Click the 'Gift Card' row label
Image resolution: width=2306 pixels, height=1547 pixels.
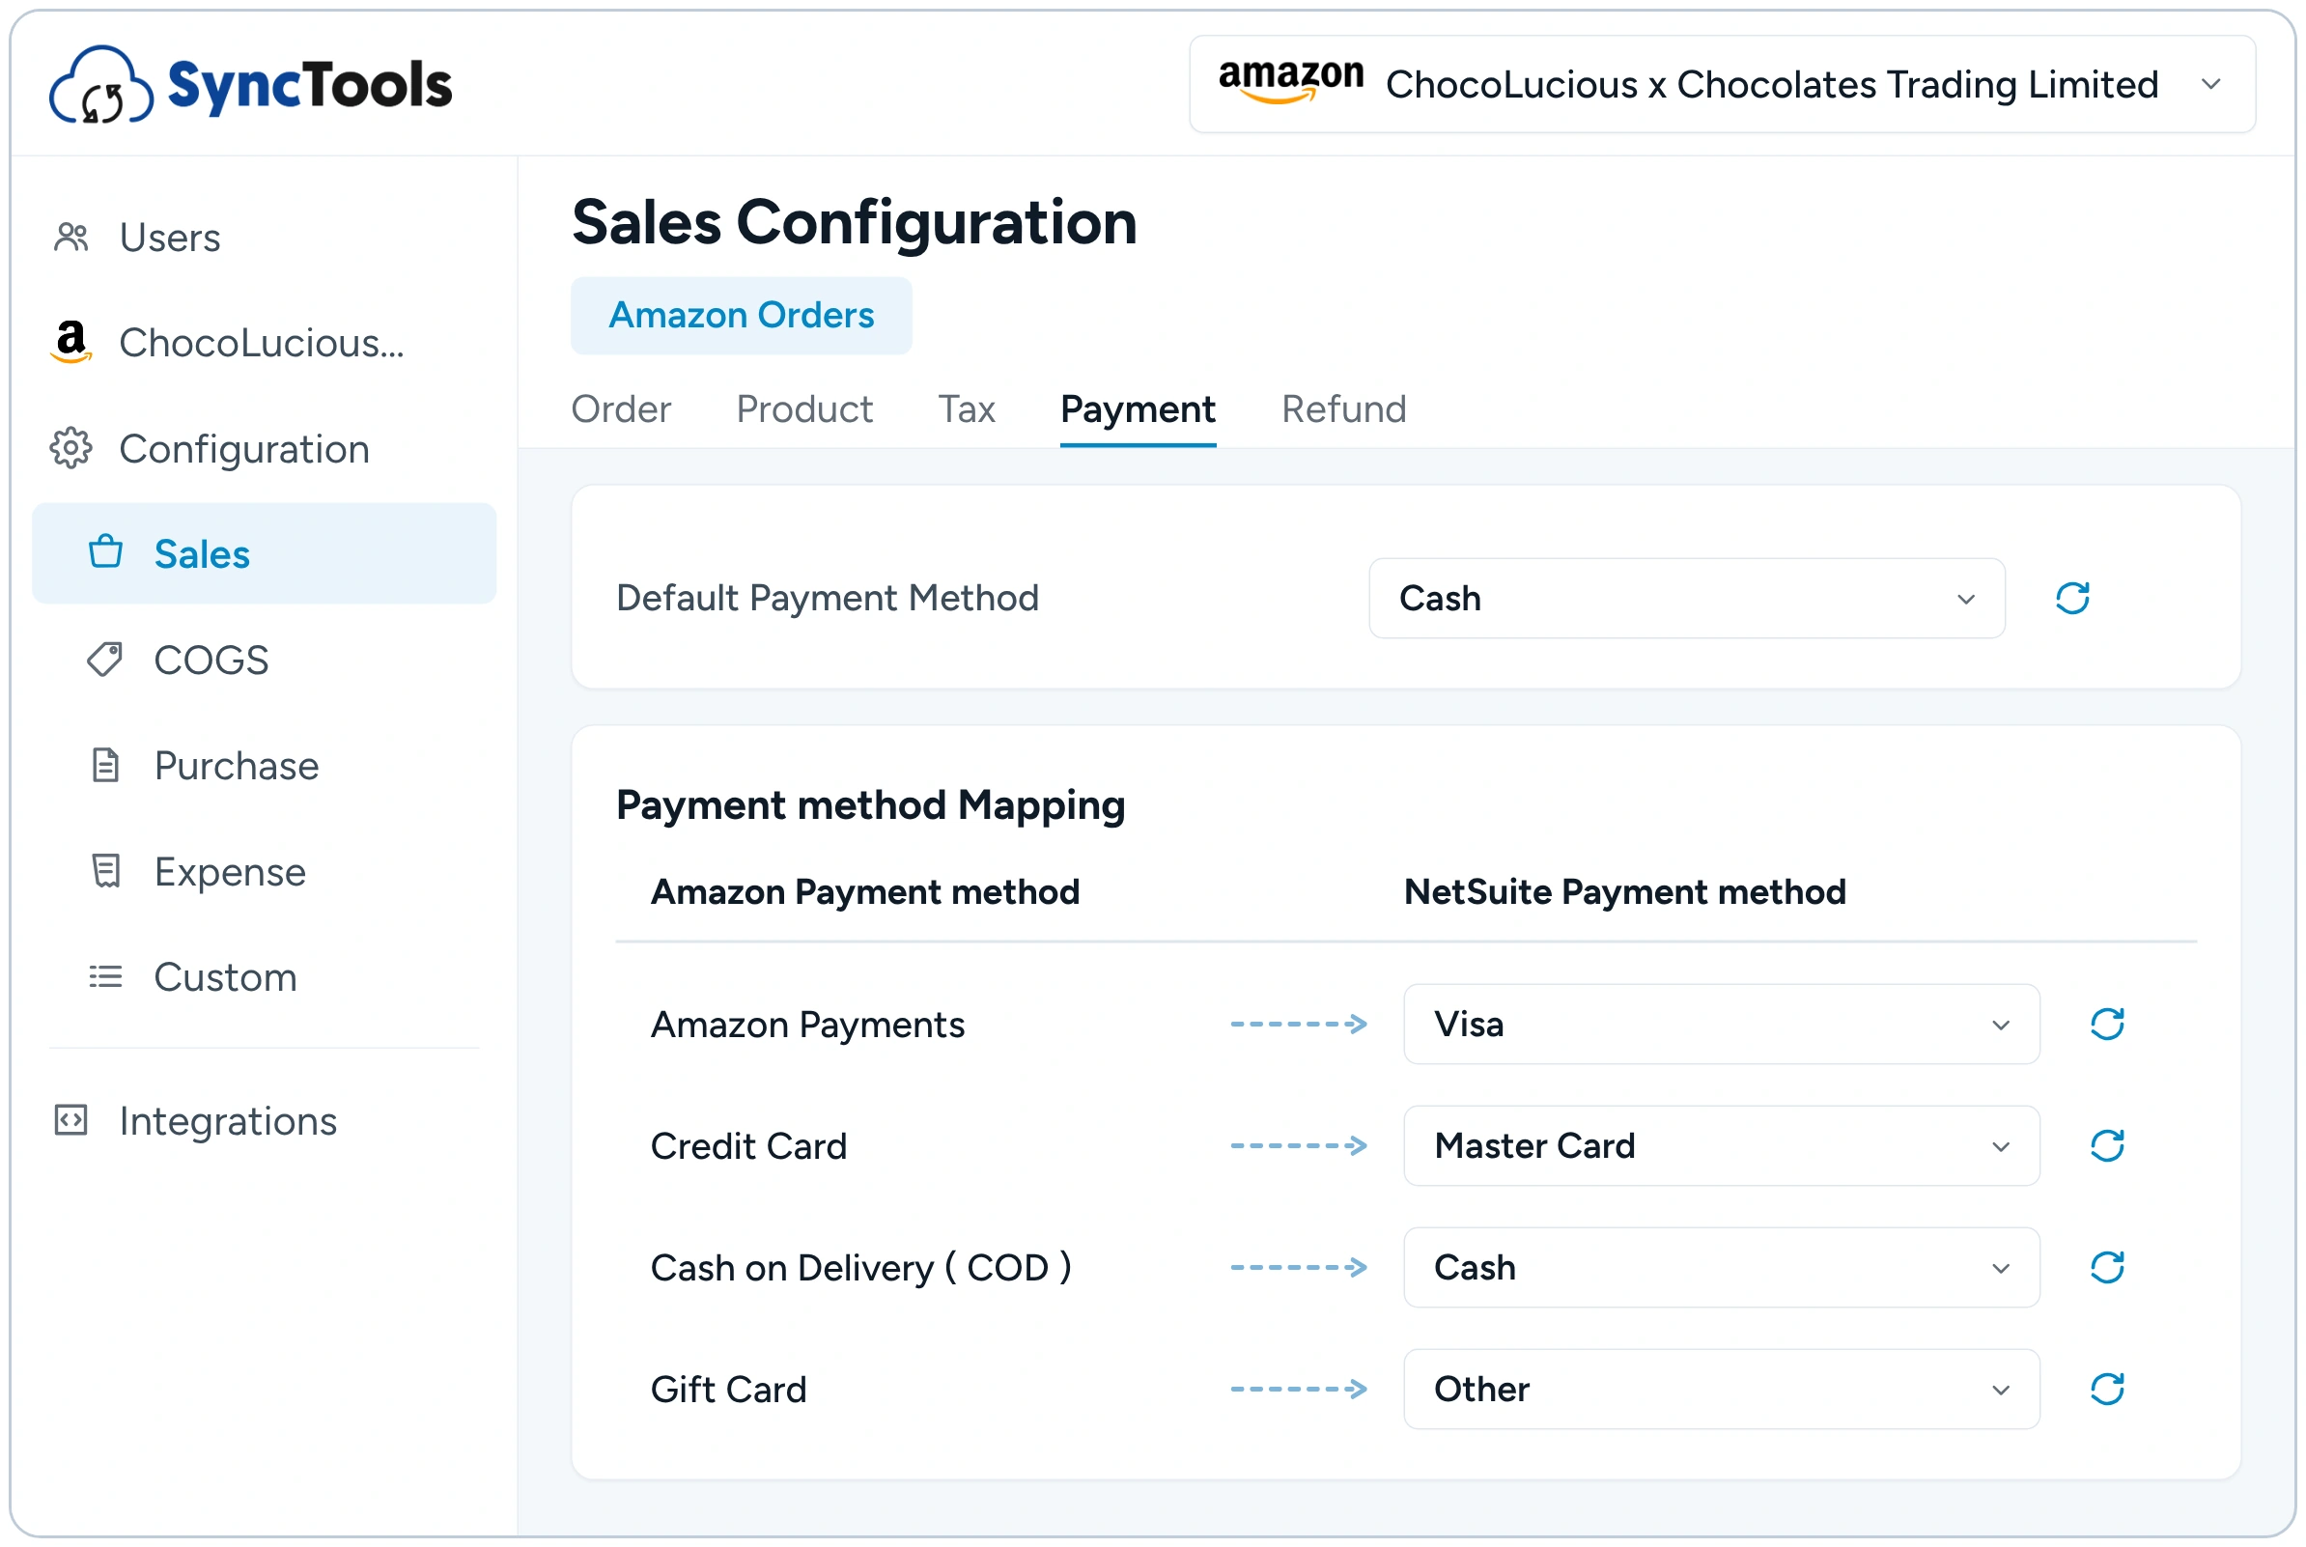pos(728,1390)
